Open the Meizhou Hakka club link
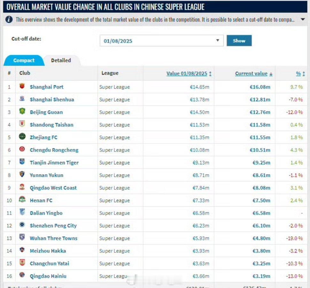This screenshot has height=288, width=310. tap(48, 251)
